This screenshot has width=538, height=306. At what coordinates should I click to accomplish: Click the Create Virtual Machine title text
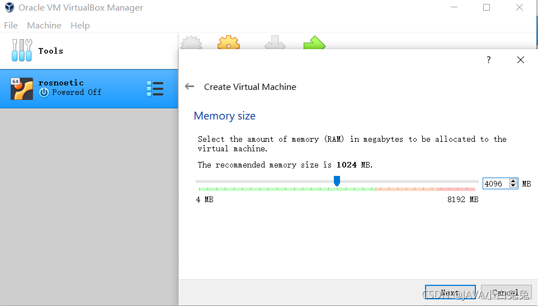(250, 87)
